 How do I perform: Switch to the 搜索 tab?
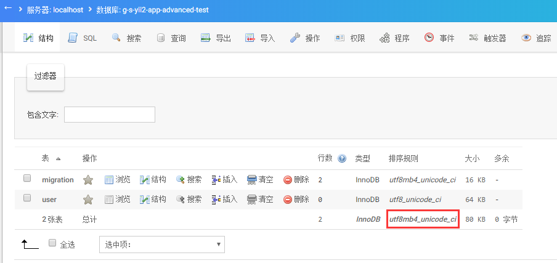click(126, 38)
